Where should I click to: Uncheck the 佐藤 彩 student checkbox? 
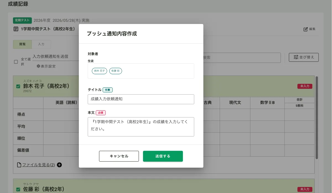click(18, 189)
